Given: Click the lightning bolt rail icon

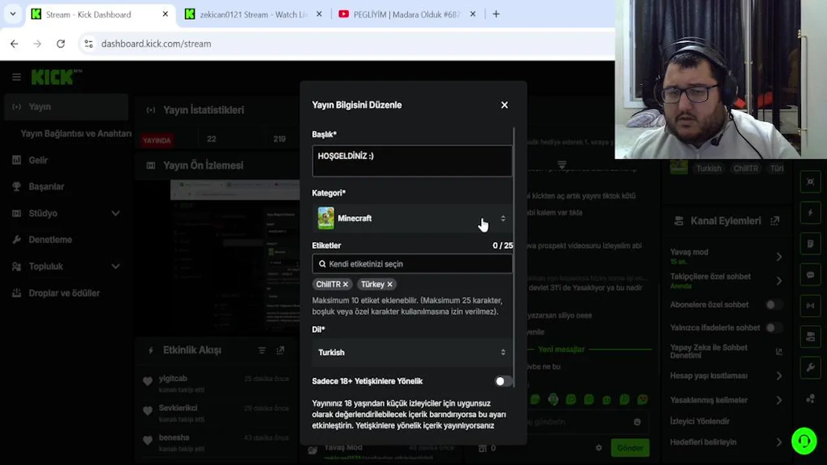Looking at the screenshot, I should [x=810, y=212].
